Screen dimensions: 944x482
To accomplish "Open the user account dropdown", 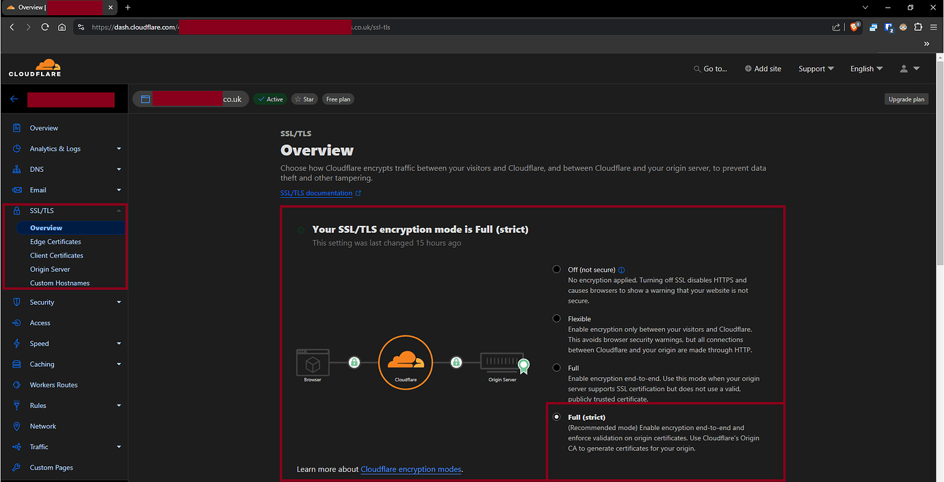I will [909, 68].
